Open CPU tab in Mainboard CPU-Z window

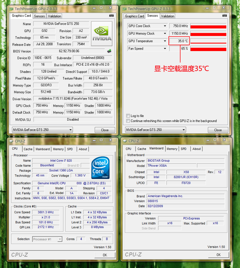128,149
